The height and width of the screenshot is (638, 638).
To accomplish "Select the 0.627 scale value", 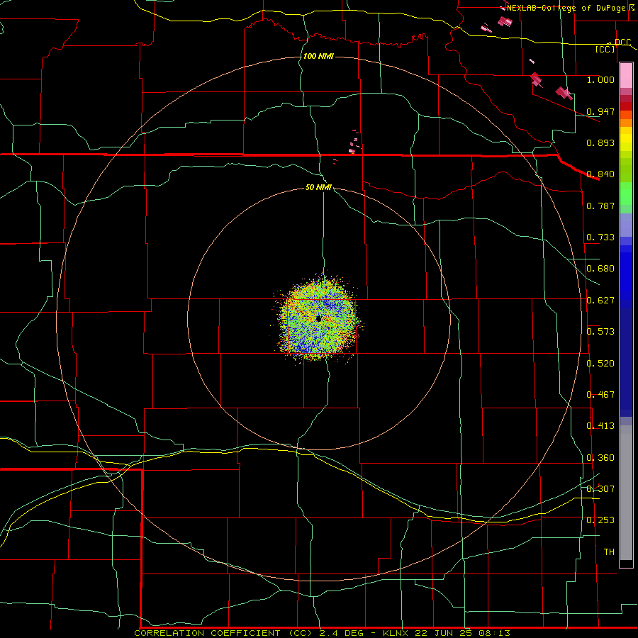I will point(600,301).
